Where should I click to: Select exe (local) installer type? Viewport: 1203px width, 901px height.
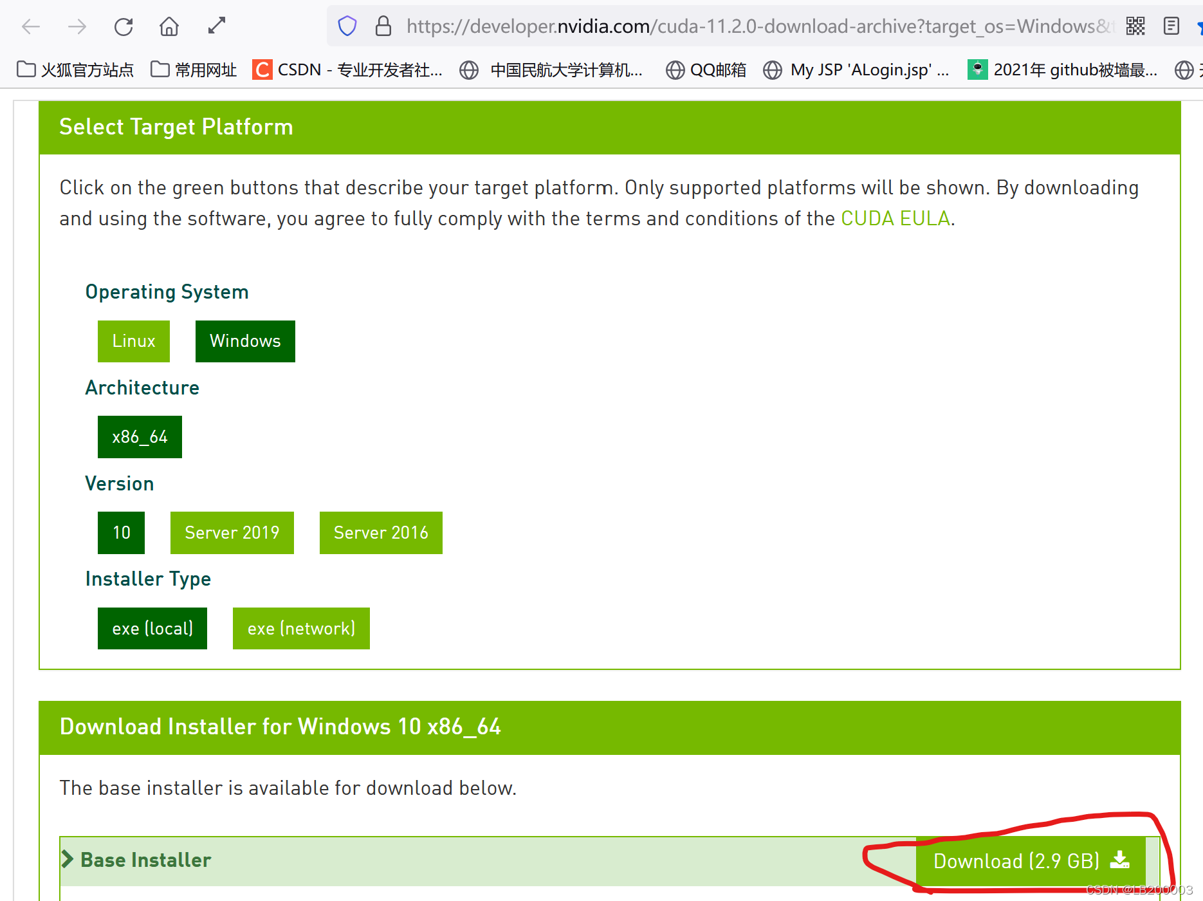(x=152, y=629)
